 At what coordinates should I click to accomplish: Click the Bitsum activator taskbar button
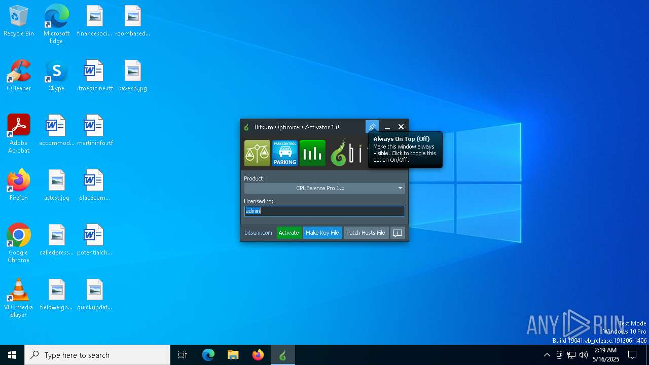[x=283, y=355]
